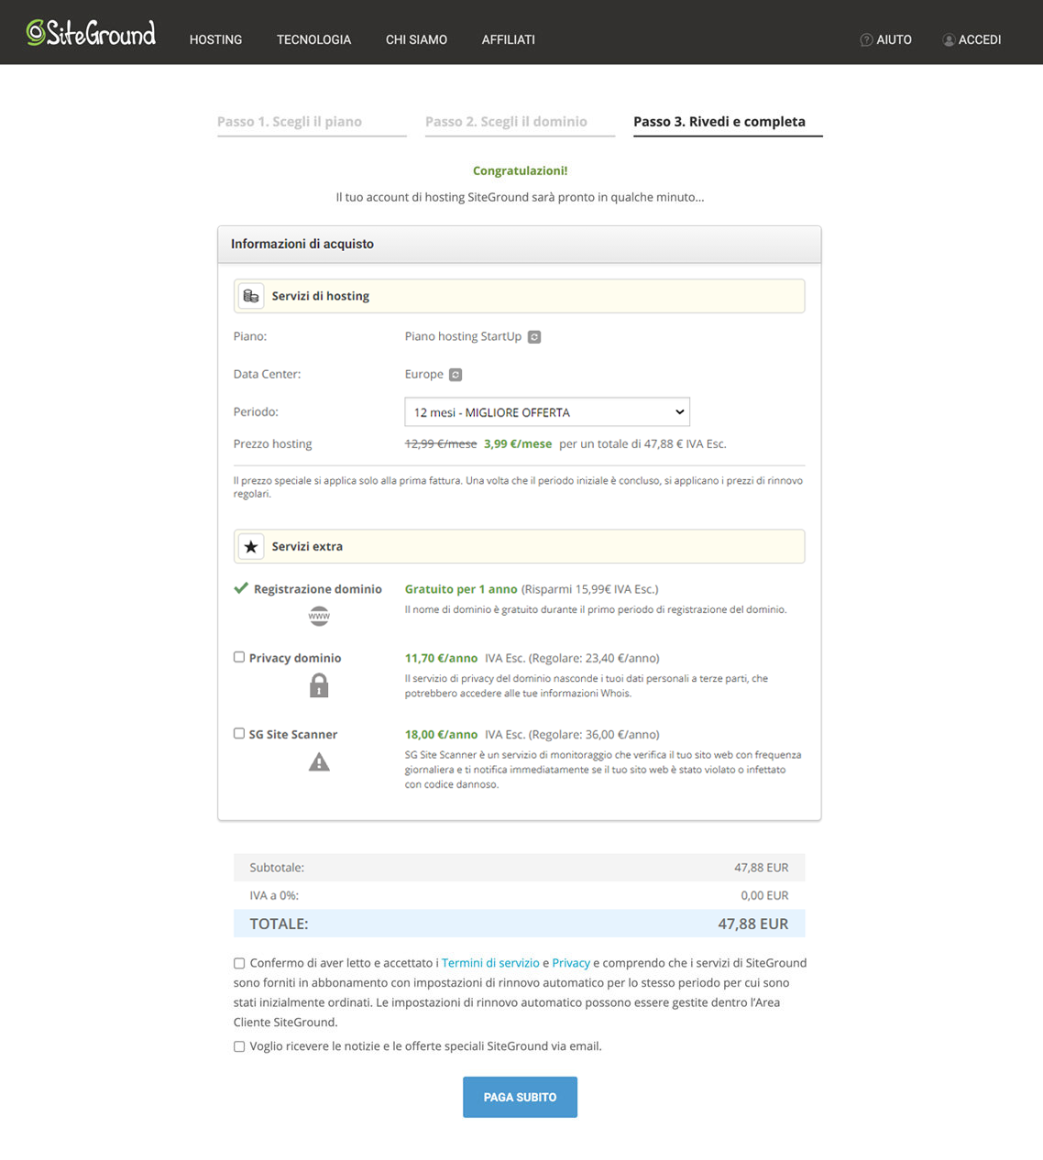This screenshot has height=1160, width=1043.
Task: Click the '3,99 €/mese' price
Action: point(518,443)
